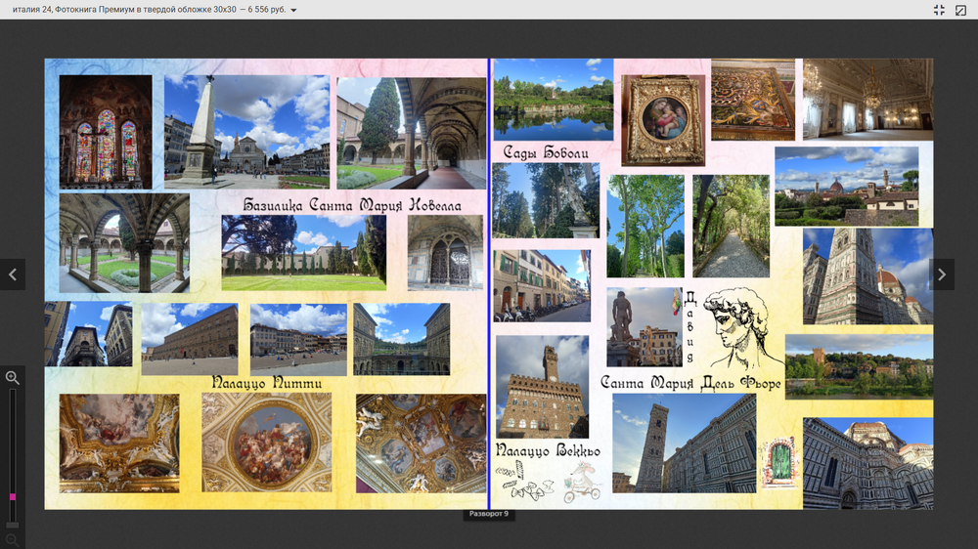Open the photobook format dropdown arrow

(294, 11)
